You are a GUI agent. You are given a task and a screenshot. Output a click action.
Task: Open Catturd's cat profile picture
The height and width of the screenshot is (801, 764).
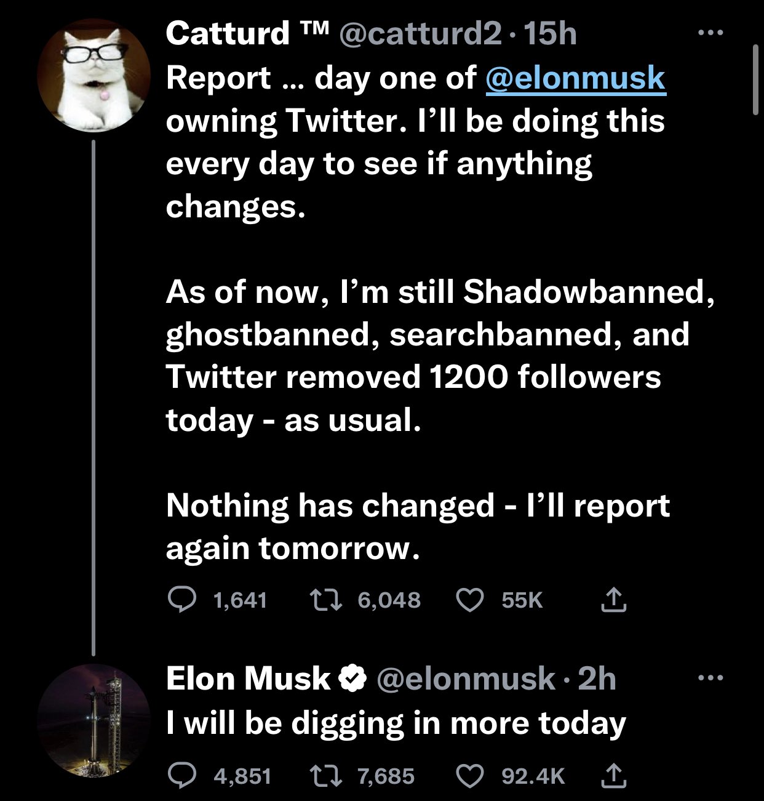tap(94, 74)
